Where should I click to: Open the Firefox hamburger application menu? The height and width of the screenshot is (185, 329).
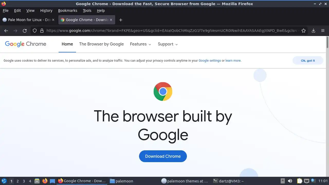pyautogui.click(x=323, y=31)
